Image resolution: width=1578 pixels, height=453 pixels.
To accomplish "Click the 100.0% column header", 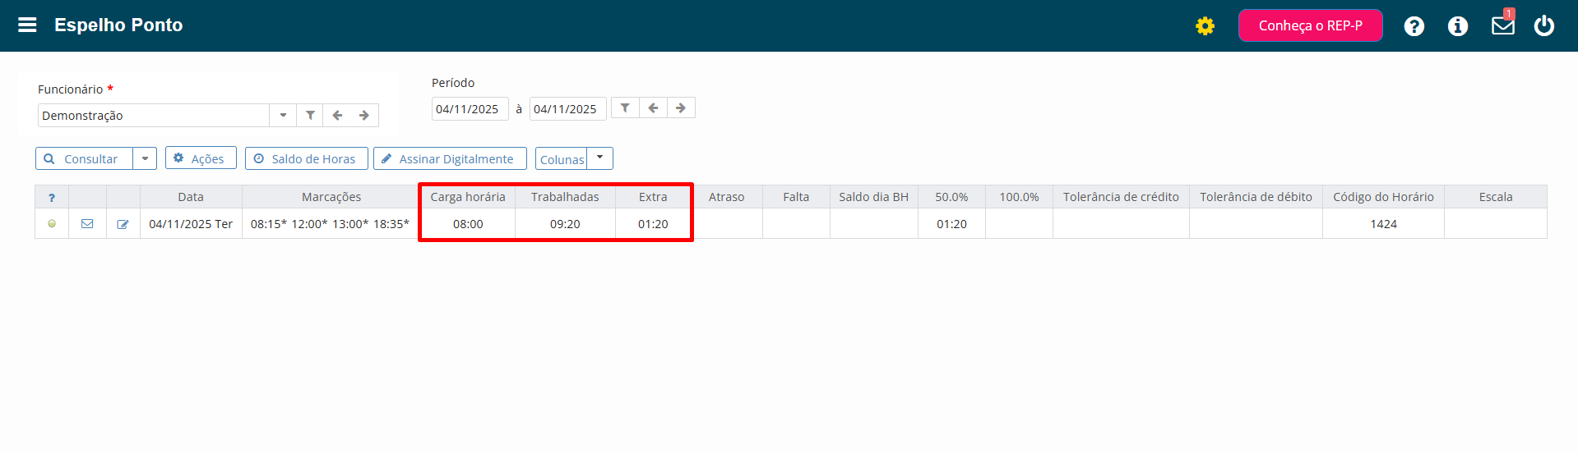I will tap(1019, 197).
